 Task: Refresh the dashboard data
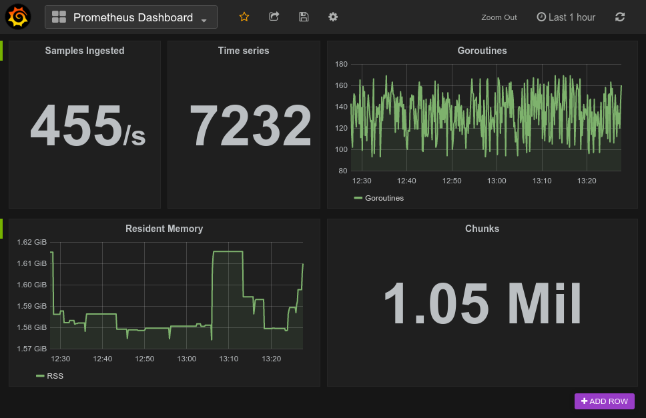tap(620, 17)
